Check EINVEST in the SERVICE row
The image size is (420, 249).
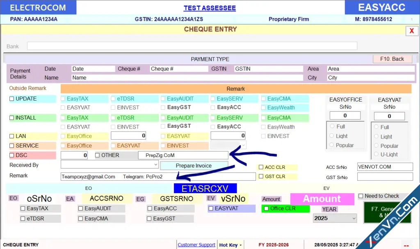click(x=163, y=146)
